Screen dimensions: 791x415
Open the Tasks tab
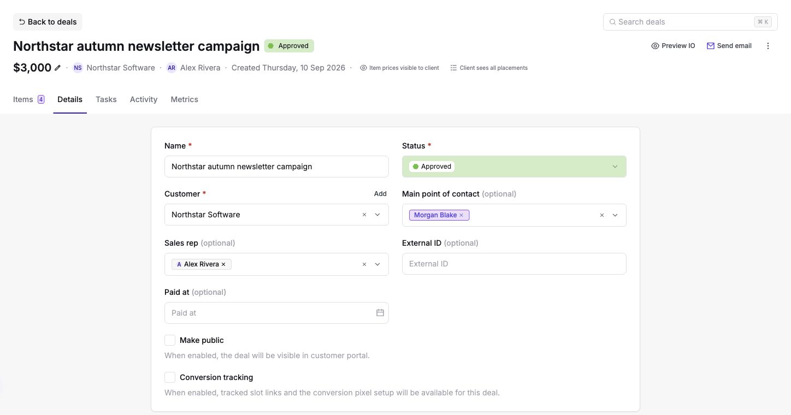[106, 99]
